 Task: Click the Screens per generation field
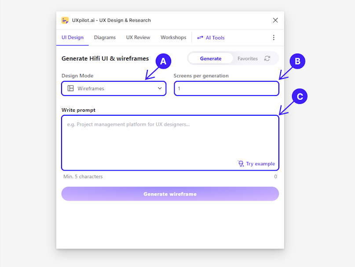[x=226, y=88]
